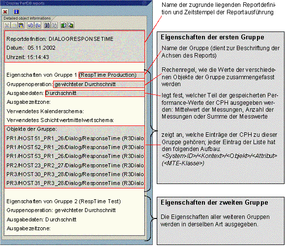This screenshot has height=246, width=285.
Task: Select the Detailed object informations tab
Action: [27, 18]
